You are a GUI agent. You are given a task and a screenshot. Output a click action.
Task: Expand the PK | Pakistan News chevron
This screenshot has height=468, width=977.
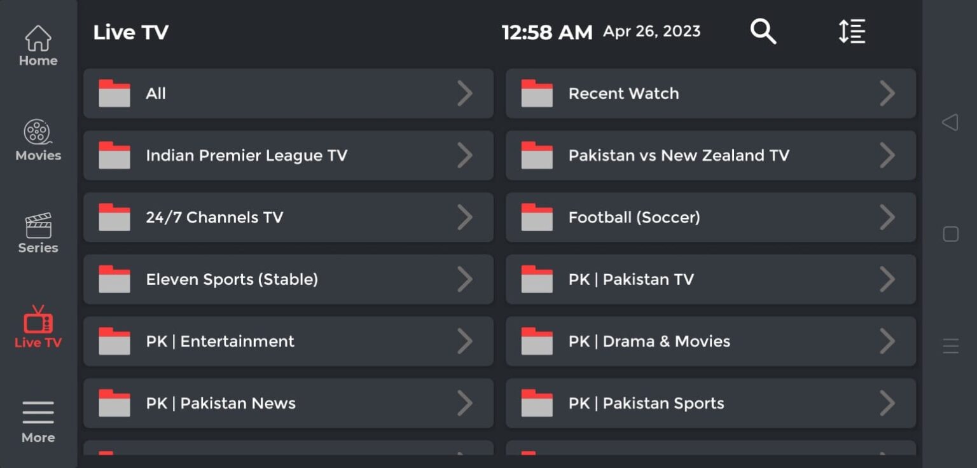click(465, 403)
